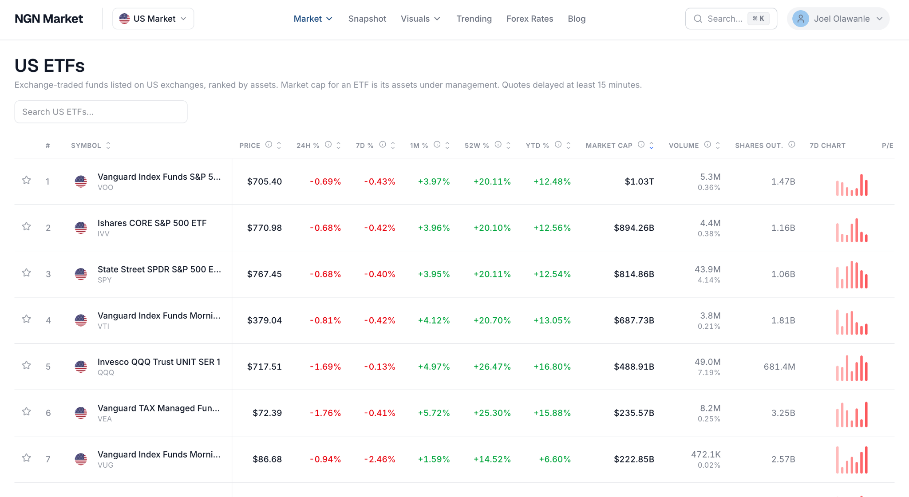Click the 472.1K volume value

pyautogui.click(x=706, y=454)
